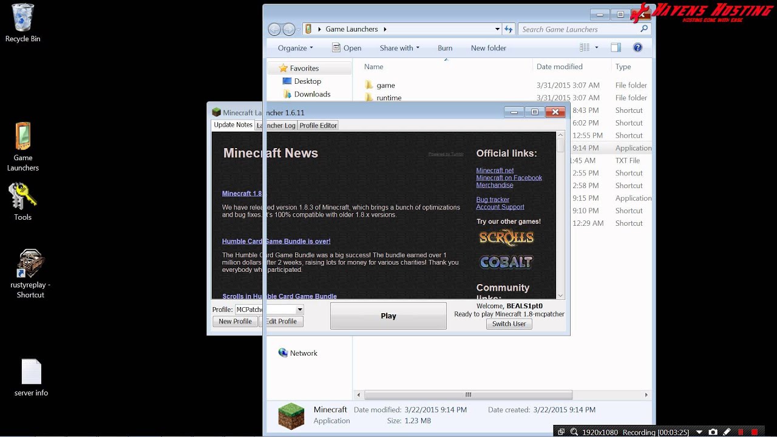Viewport: 777px width, 437px height.
Task: Select the server info text file icon
Action: pos(31,371)
